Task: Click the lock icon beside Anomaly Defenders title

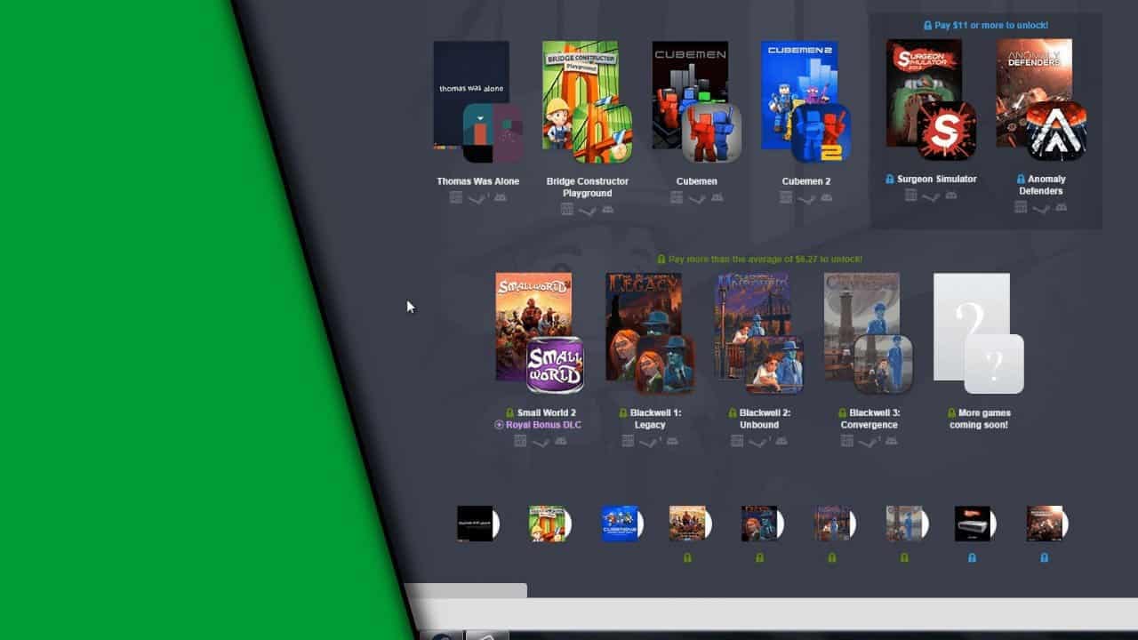Action: [1021, 180]
